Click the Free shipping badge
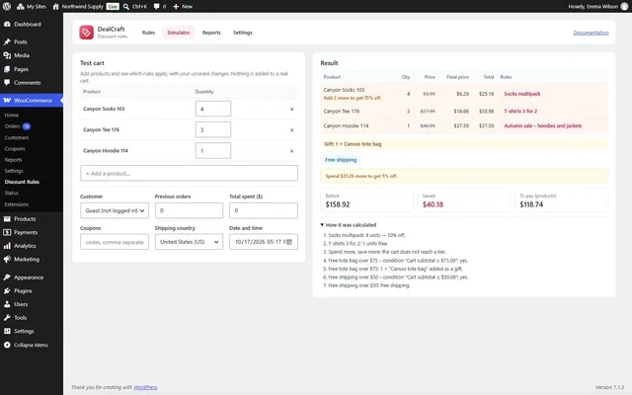 341,160
